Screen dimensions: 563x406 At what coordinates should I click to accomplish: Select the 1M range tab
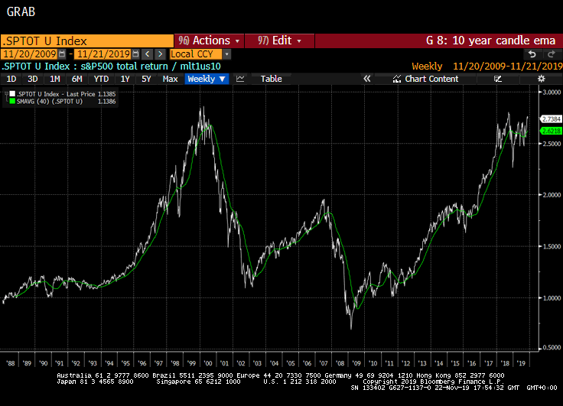(x=54, y=79)
